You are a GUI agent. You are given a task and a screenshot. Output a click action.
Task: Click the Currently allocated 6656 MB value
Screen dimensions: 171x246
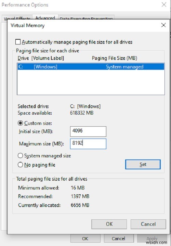coord(80,205)
